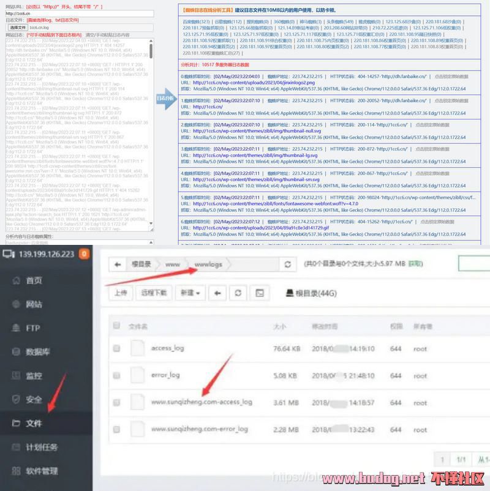Click the home icon beside 首页
Image resolution: width=490 pixels, height=491 pixels.
coord(16,280)
